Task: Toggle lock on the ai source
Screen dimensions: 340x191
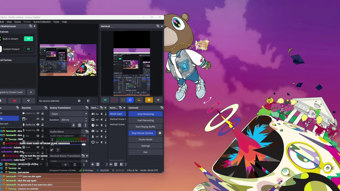Action: 42,119
